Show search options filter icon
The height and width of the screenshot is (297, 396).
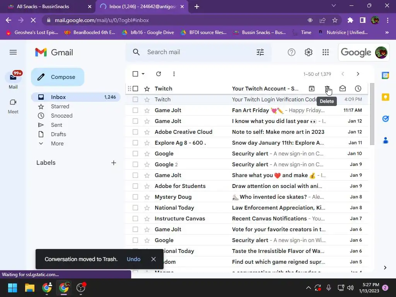[260, 52]
